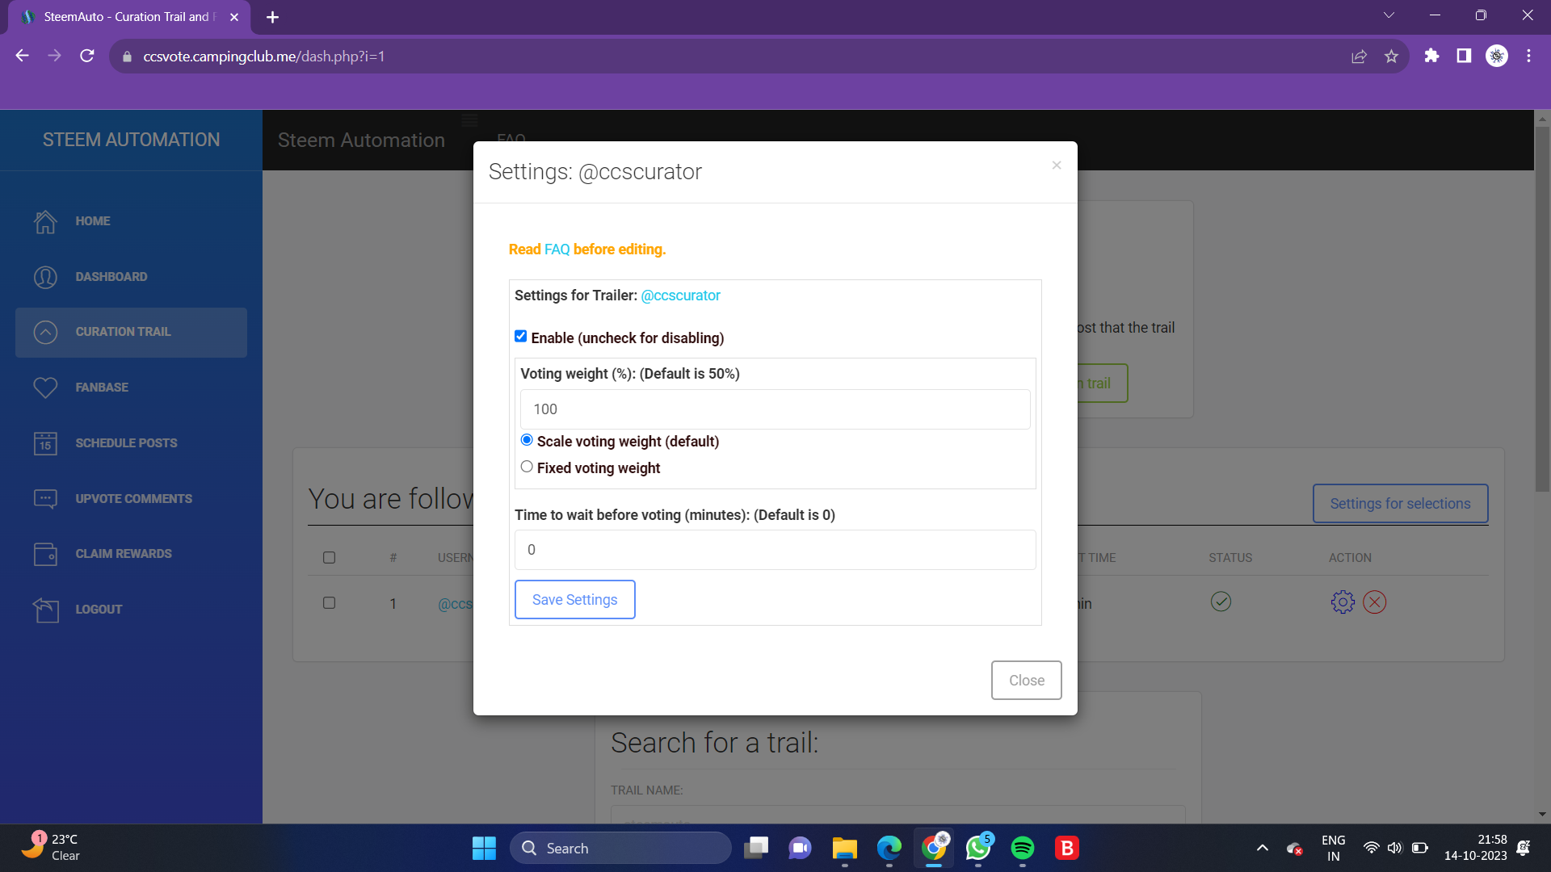
Task: Click the Fanbase heart icon
Action: [x=45, y=388]
